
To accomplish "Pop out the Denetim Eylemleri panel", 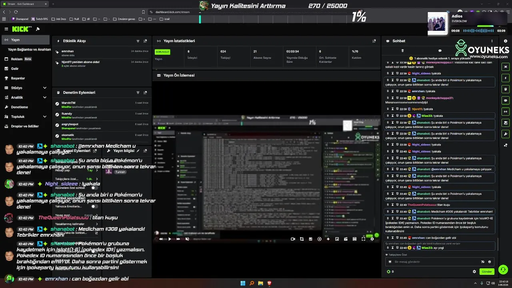I will 145,92.
